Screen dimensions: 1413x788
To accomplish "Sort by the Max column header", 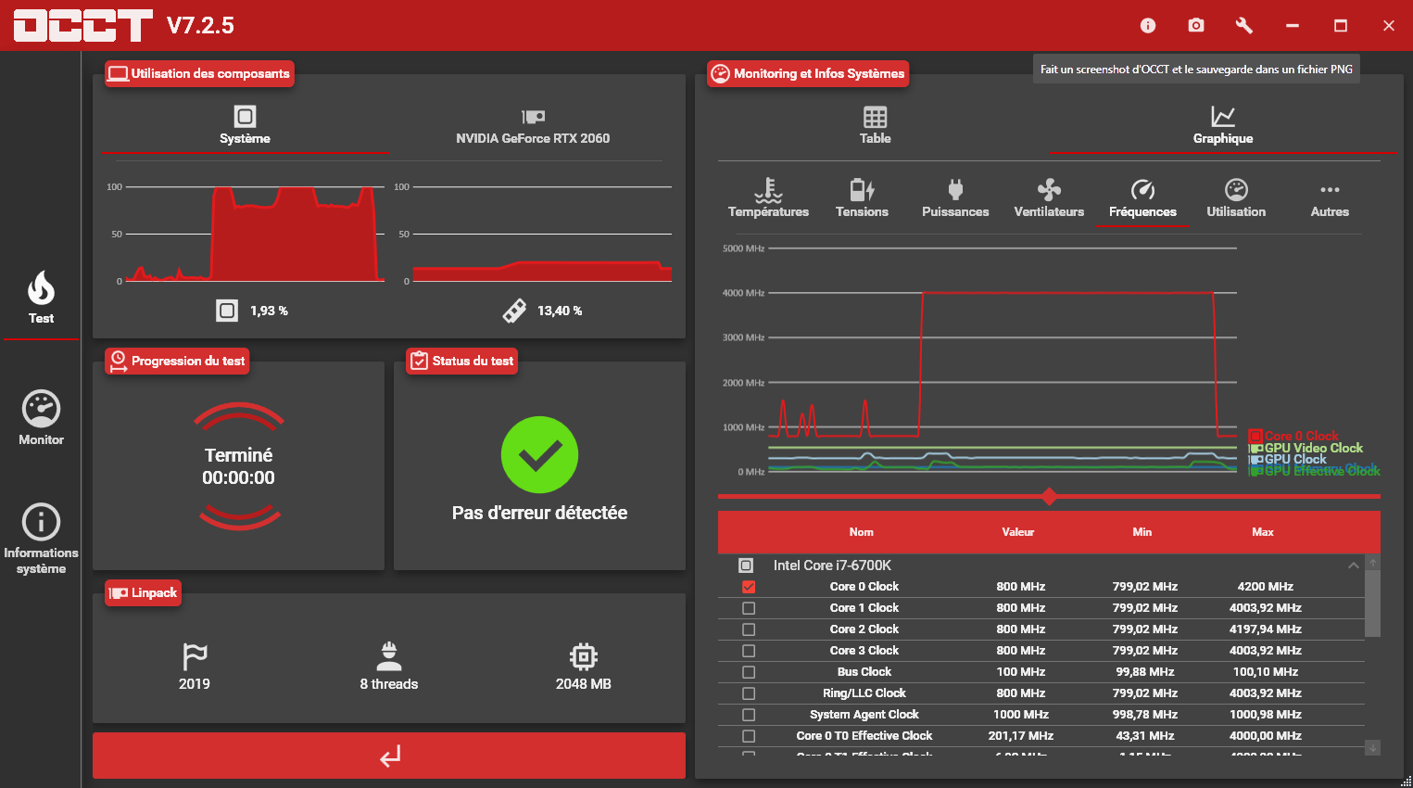I will point(1263,532).
